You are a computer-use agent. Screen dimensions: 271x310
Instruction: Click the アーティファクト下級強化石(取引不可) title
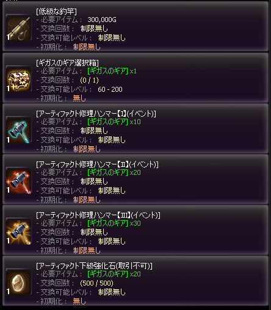point(94,266)
